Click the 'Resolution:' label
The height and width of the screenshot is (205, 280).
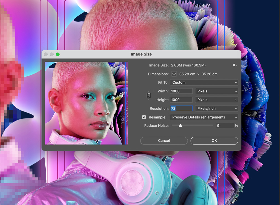[x=159, y=108]
